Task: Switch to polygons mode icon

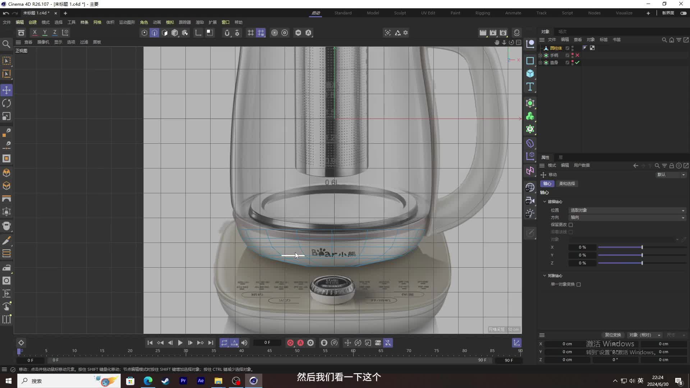Action: pos(165,33)
